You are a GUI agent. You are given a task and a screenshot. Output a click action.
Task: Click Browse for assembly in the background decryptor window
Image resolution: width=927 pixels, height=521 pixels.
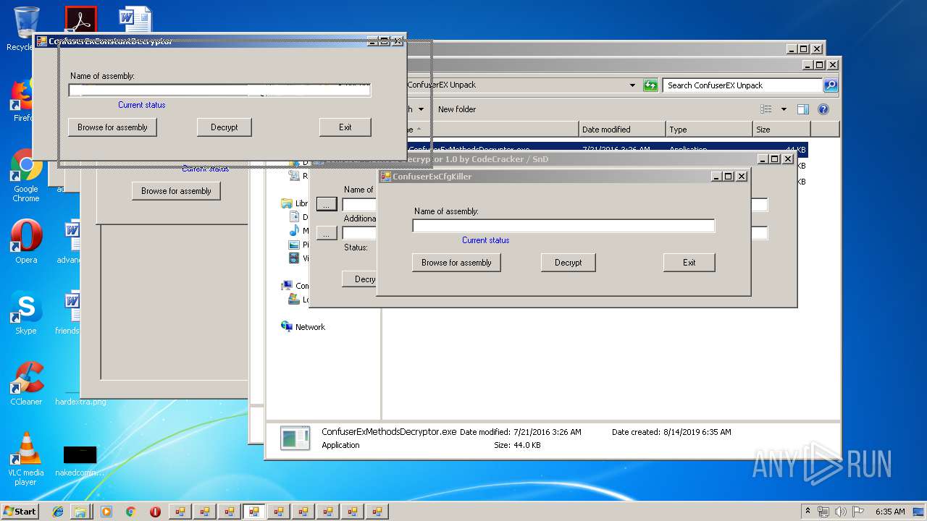176,191
